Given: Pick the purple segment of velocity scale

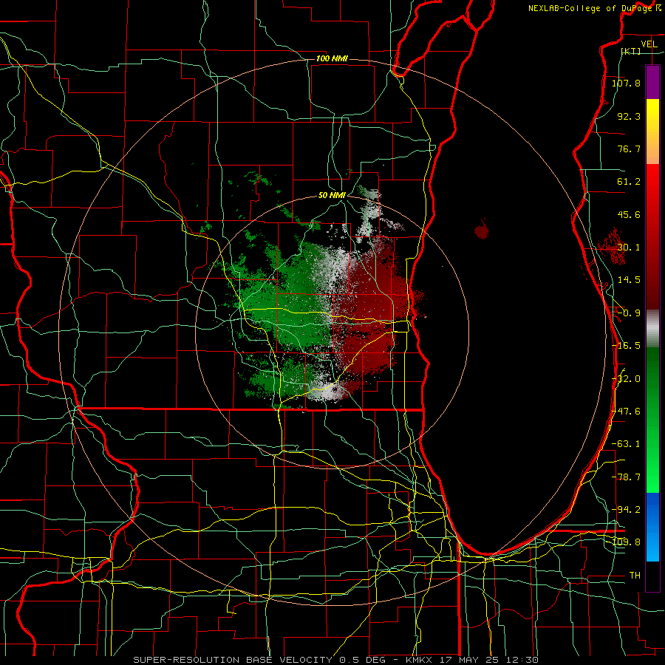Looking at the screenshot, I should point(652,82).
